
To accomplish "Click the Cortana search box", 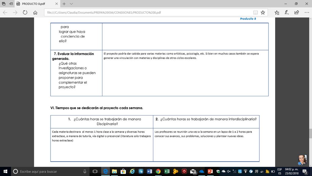I will point(50,171).
